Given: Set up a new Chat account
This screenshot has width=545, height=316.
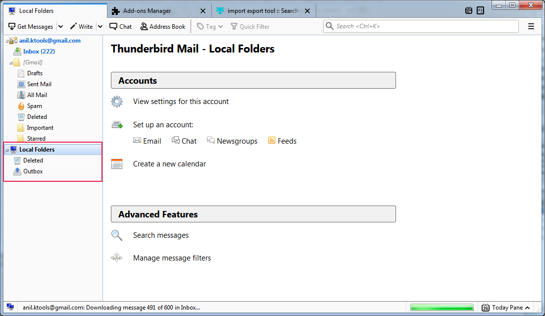Looking at the screenshot, I should tap(189, 141).
